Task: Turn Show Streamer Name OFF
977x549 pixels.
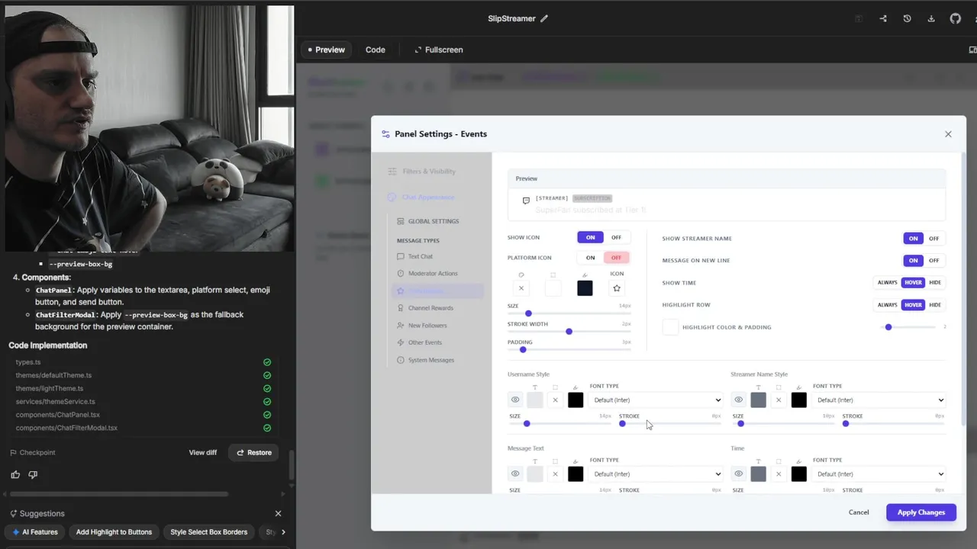Action: [933, 239]
